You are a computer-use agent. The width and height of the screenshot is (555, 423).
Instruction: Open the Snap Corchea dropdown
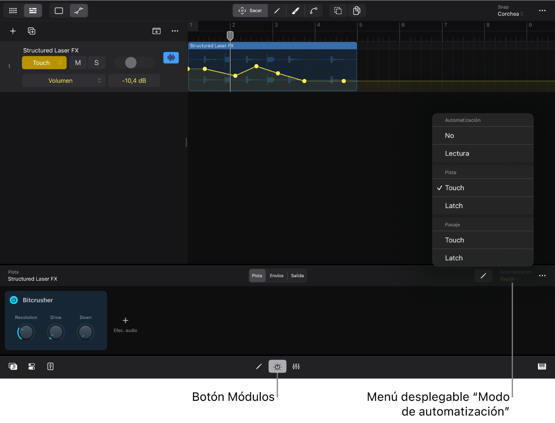510,14
